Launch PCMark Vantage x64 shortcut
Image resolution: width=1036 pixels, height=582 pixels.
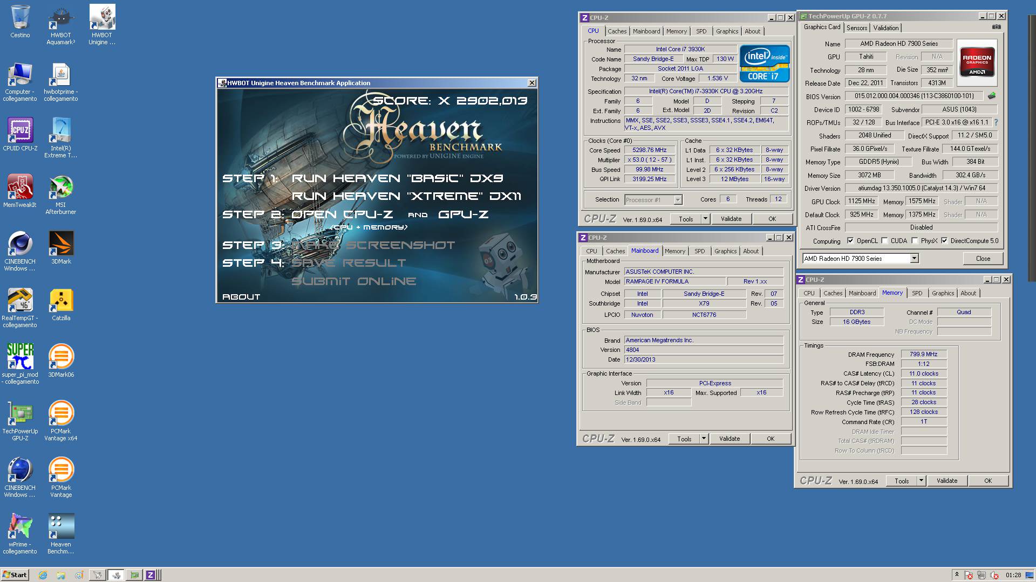(x=61, y=421)
